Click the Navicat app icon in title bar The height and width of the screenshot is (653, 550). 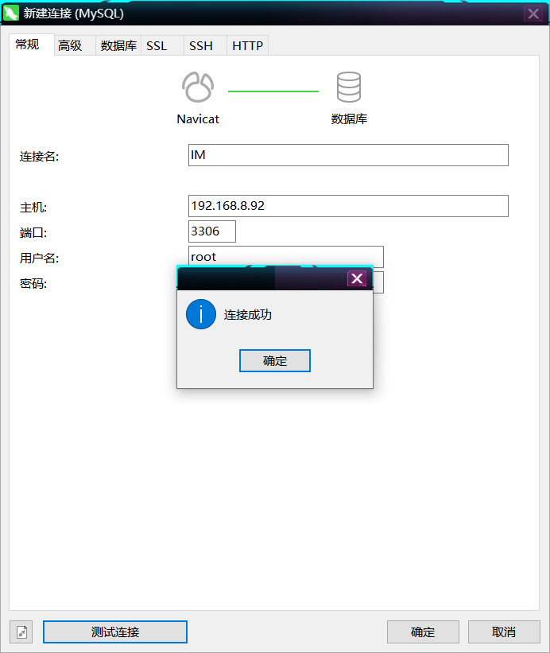pyautogui.click(x=11, y=13)
